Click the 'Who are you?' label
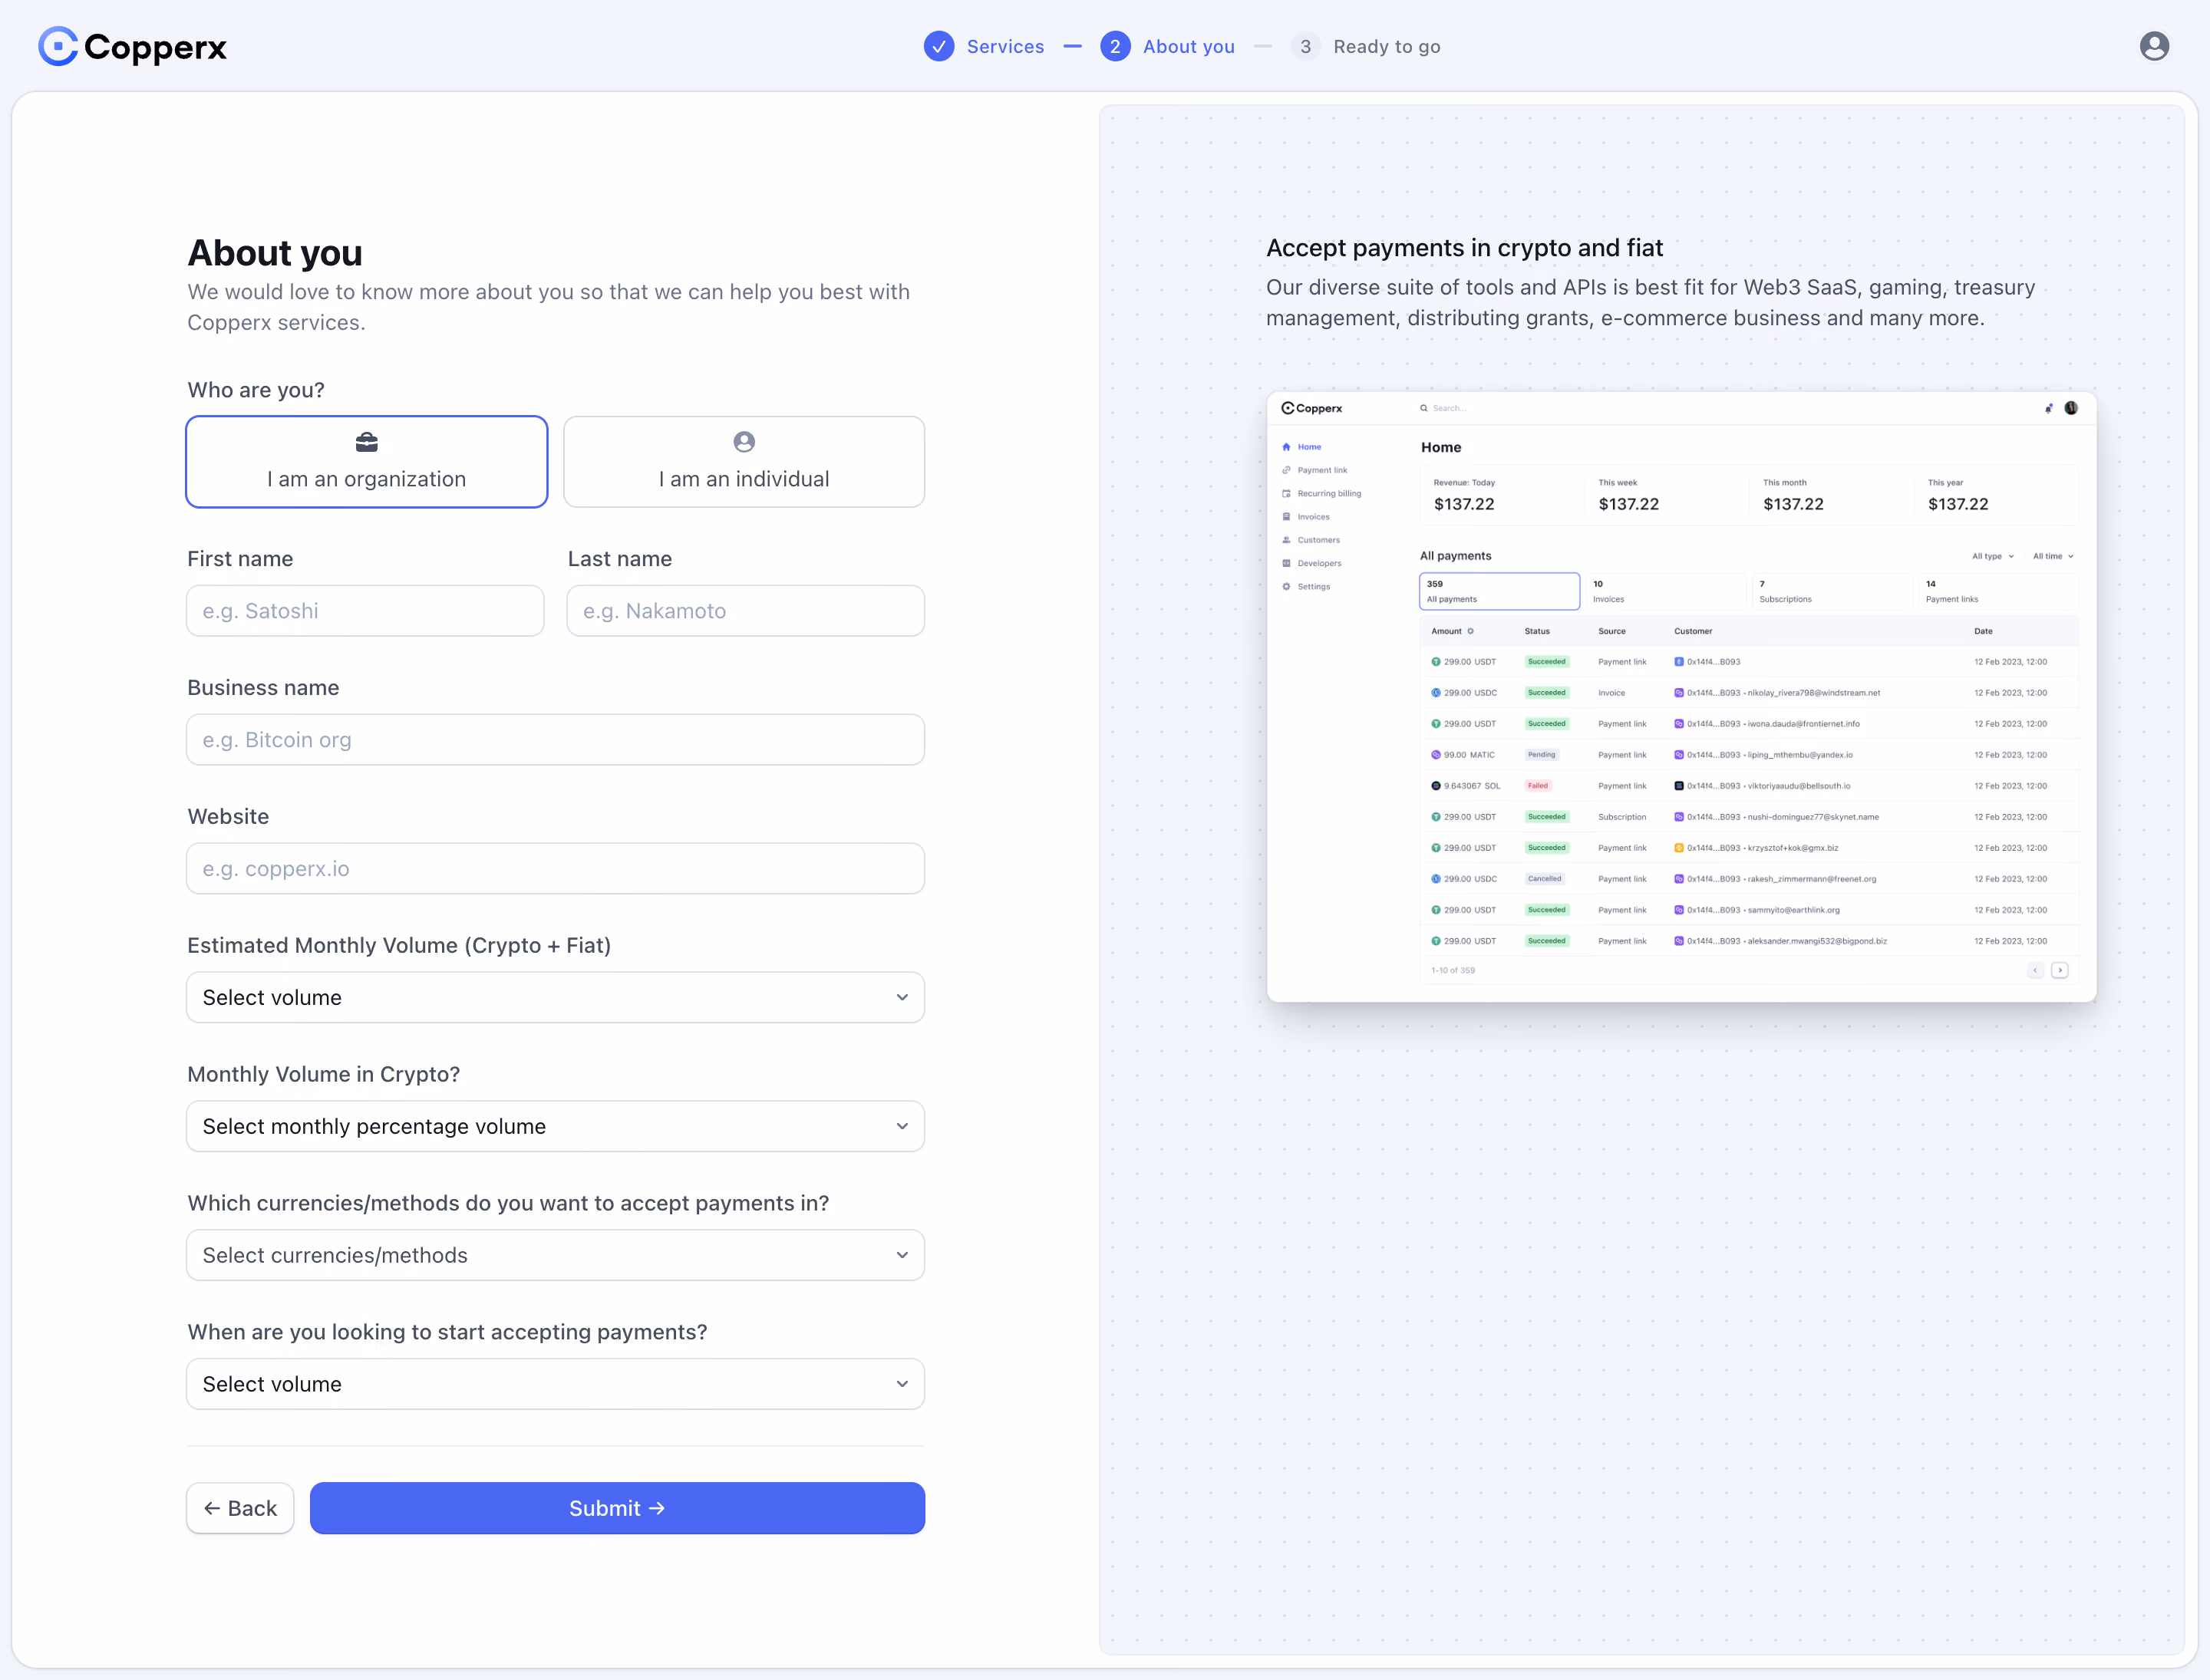The width and height of the screenshot is (2210, 1680). [256, 390]
